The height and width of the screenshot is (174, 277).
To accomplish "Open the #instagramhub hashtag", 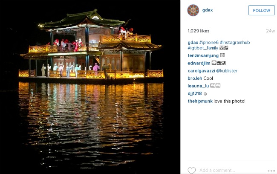I will click(235, 43).
